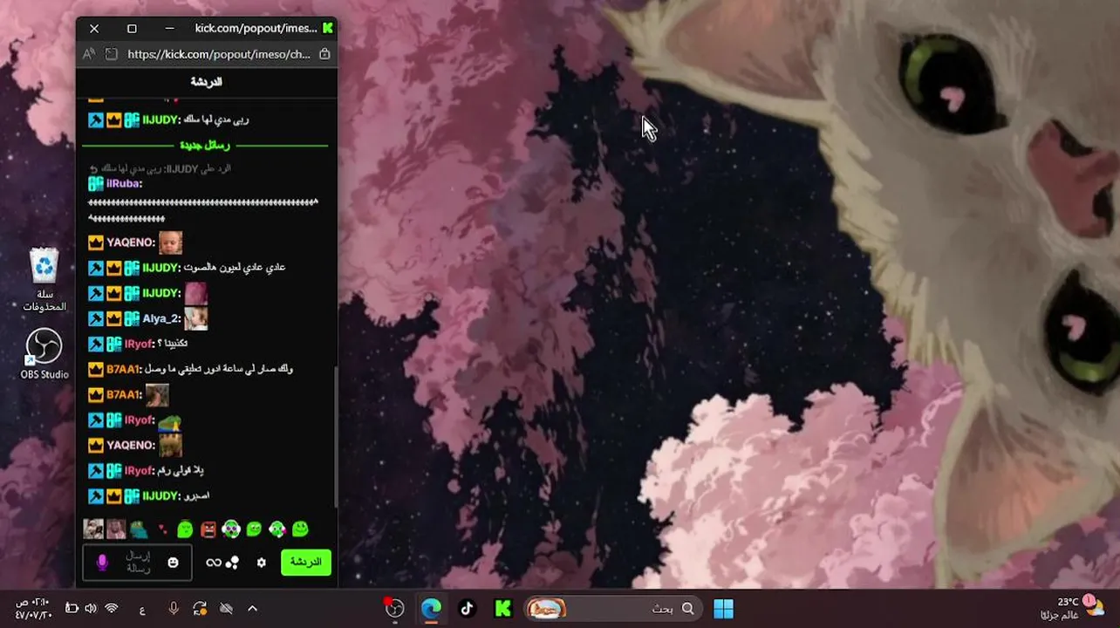1120x628 pixels.
Task: Select the winking green blob emote
Action: (x=254, y=529)
